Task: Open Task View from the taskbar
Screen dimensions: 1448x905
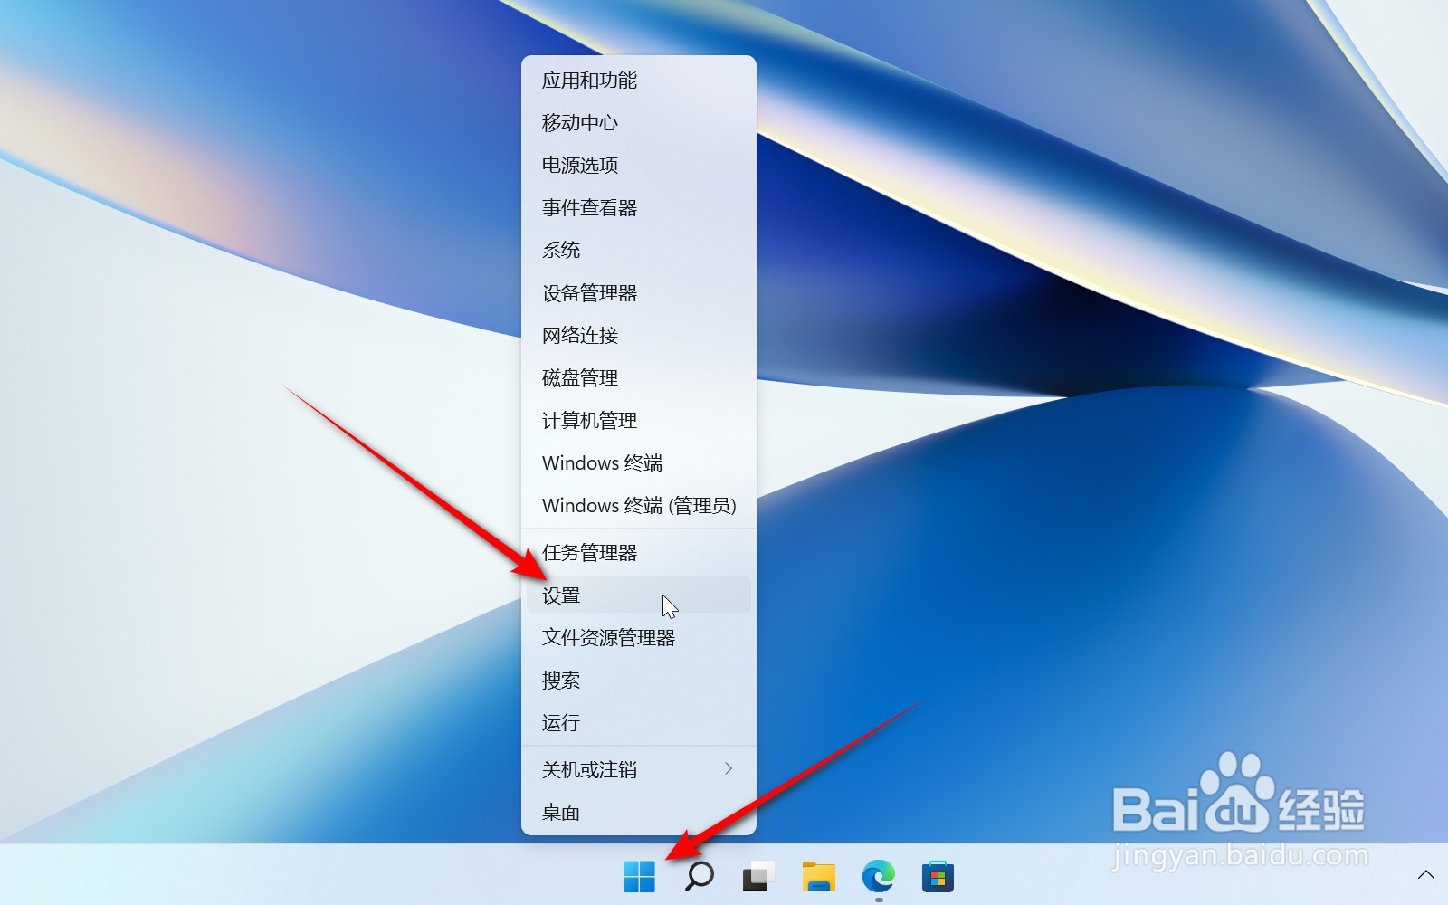Action: click(757, 876)
